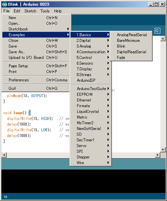
Task: Expand the NewSoftSerial library examples
Action: (x=91, y=129)
